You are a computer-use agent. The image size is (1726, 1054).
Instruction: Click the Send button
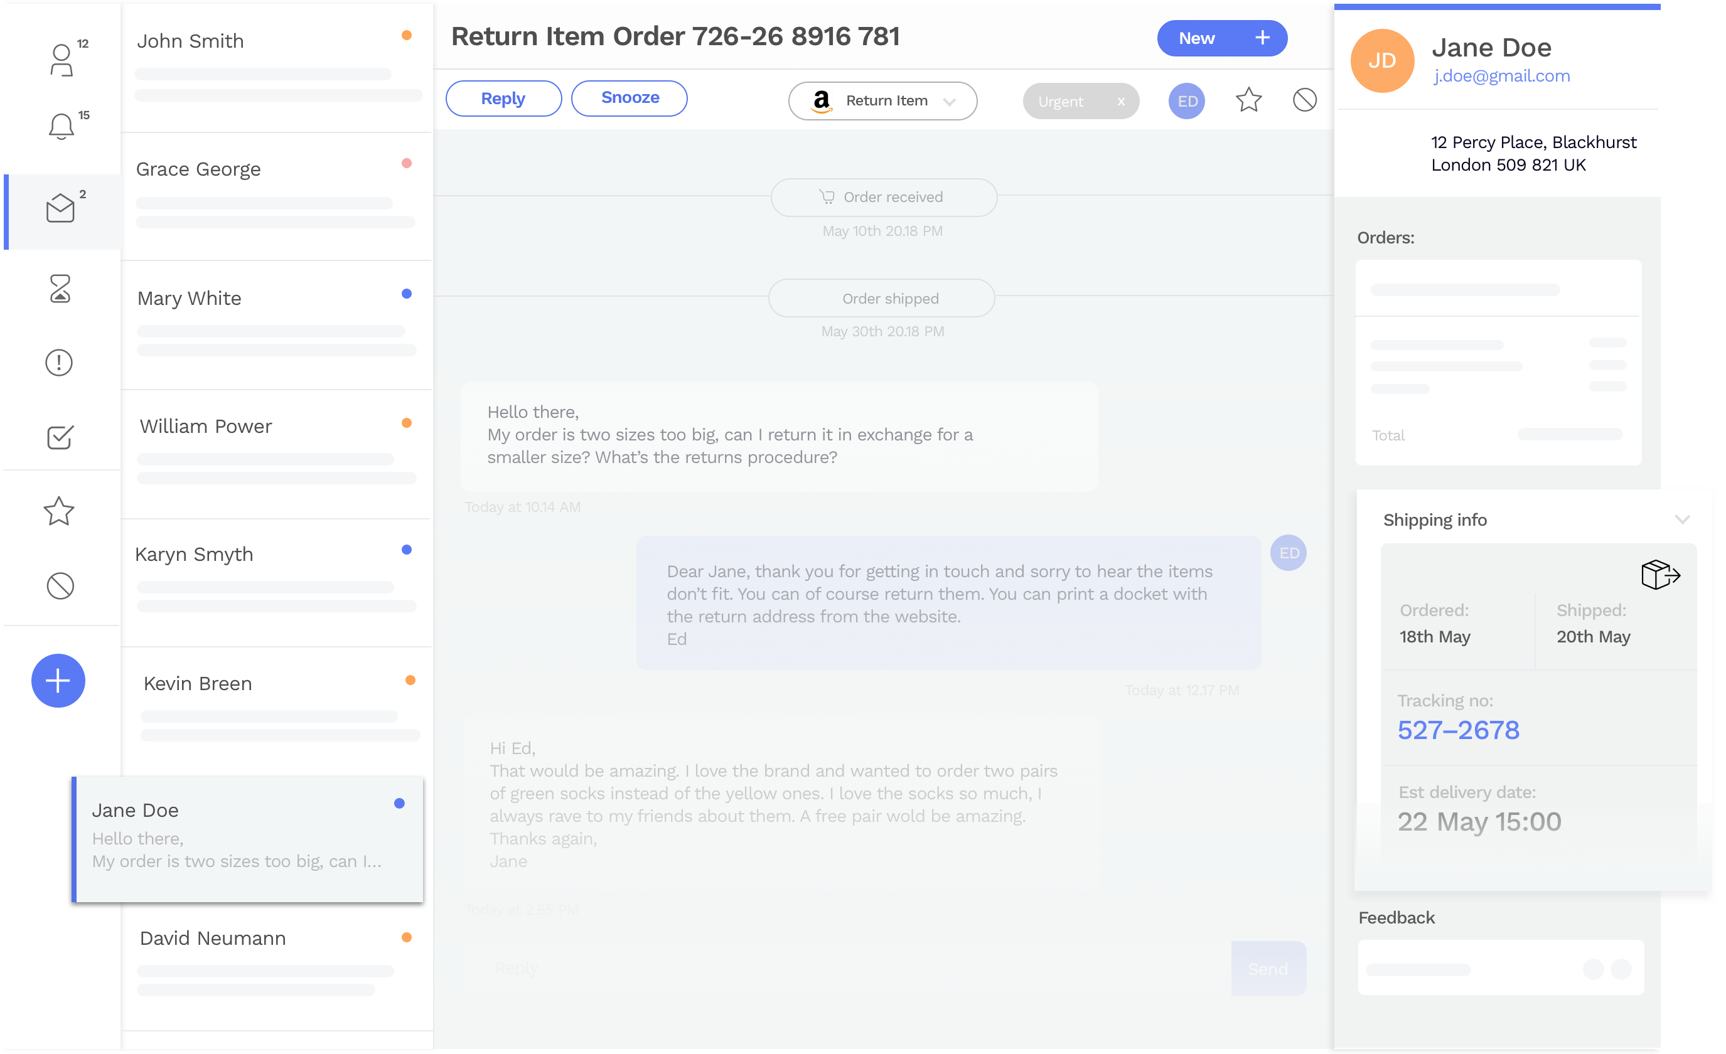coord(1269,970)
